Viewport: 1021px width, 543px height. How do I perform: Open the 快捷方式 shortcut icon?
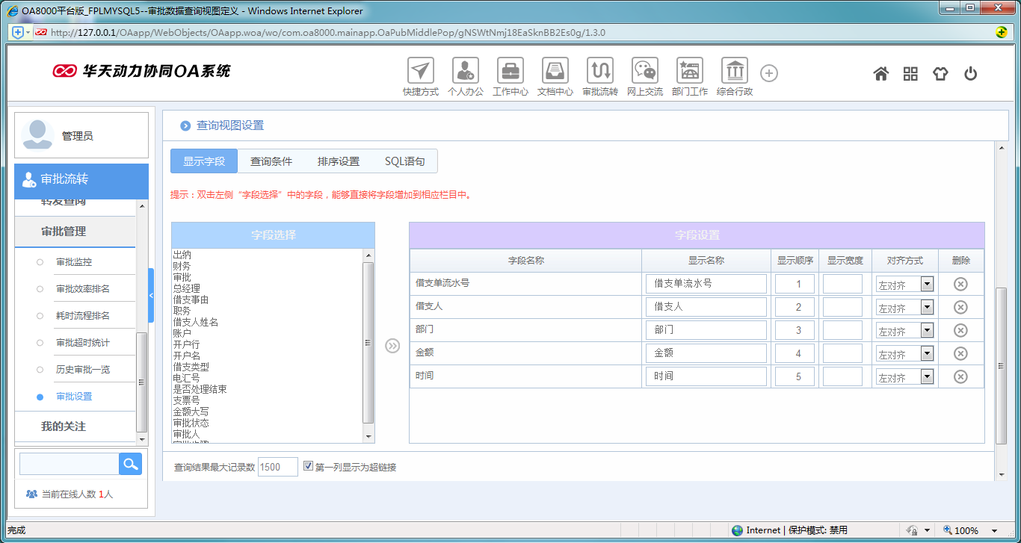pyautogui.click(x=420, y=71)
